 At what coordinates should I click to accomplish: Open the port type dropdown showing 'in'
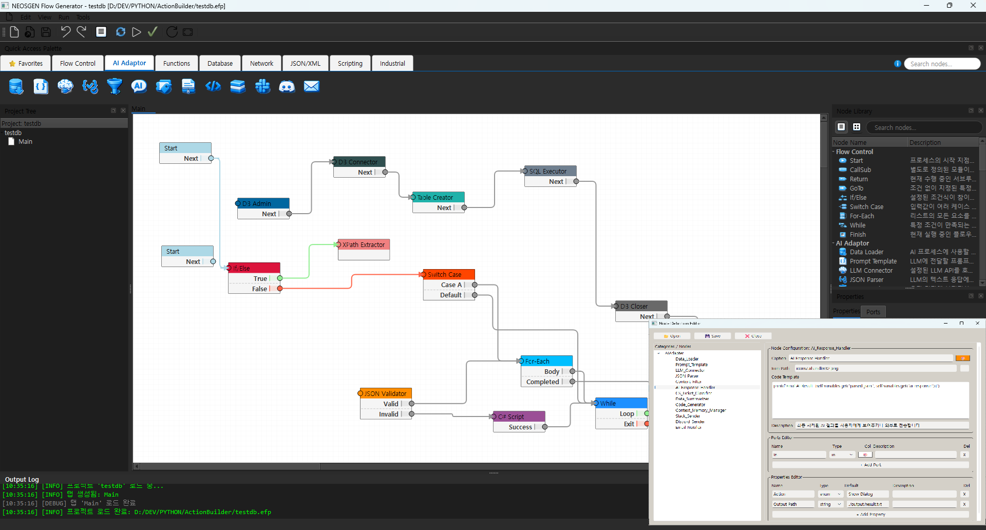coord(842,455)
